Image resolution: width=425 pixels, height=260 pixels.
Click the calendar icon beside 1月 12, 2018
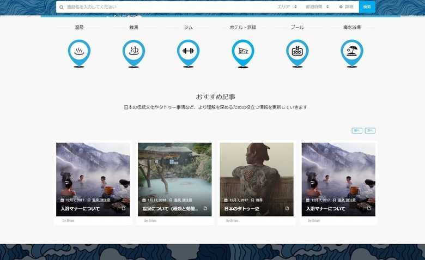(144, 200)
